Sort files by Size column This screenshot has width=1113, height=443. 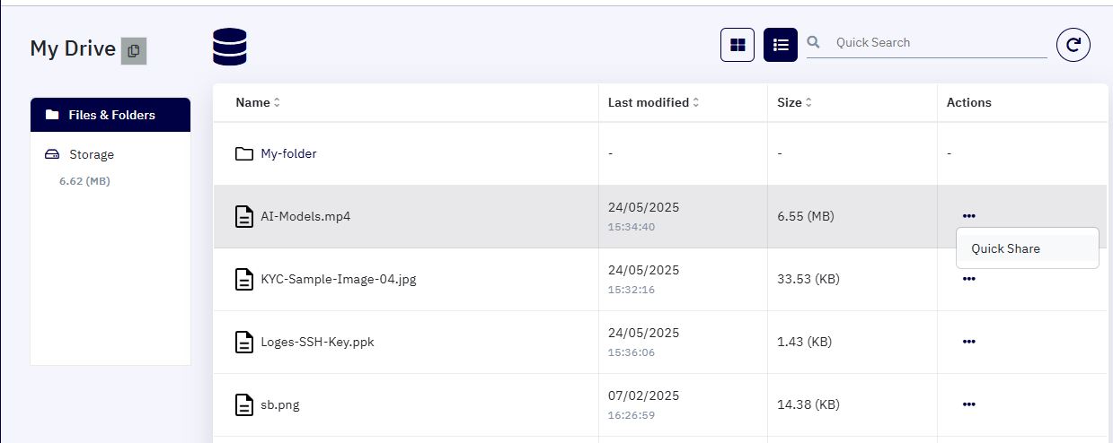(x=795, y=102)
